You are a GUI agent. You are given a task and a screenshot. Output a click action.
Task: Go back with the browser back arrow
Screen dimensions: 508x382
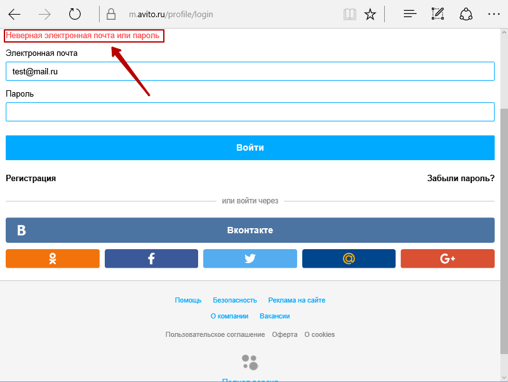pyautogui.click(x=14, y=14)
